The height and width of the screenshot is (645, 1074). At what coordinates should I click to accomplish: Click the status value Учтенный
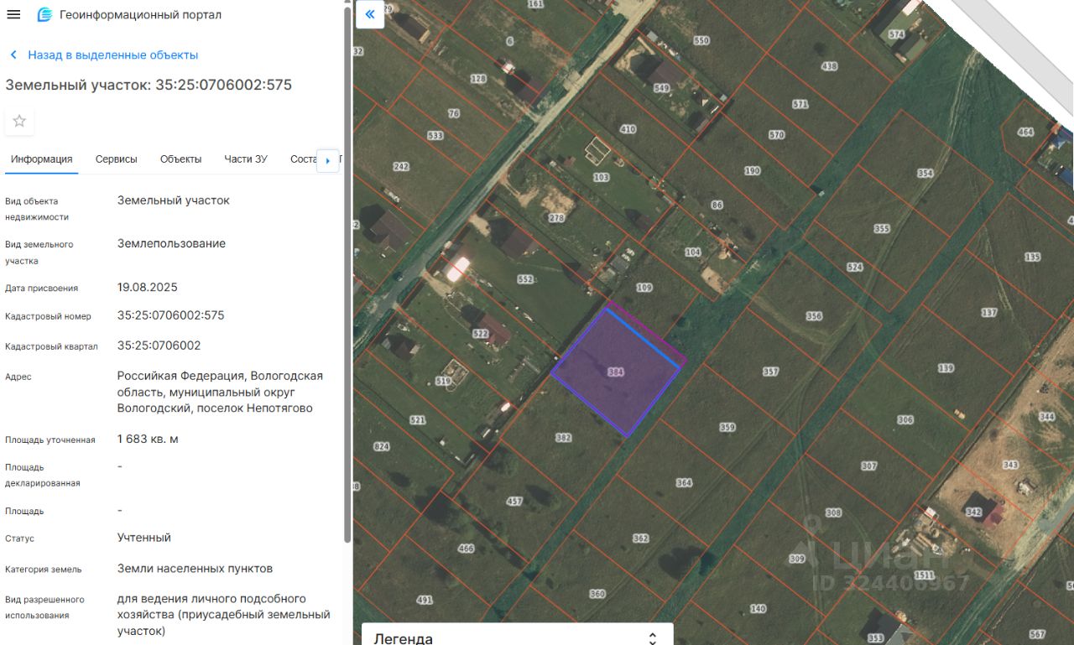144,538
